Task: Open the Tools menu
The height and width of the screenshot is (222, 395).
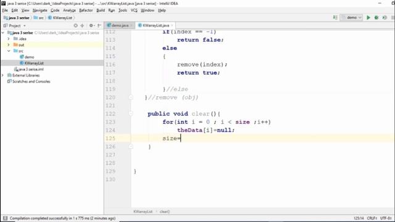Action: [x=123, y=10]
